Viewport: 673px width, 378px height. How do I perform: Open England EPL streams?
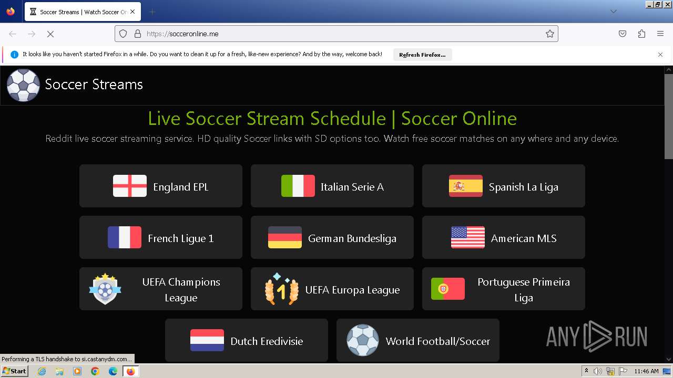coord(161,186)
